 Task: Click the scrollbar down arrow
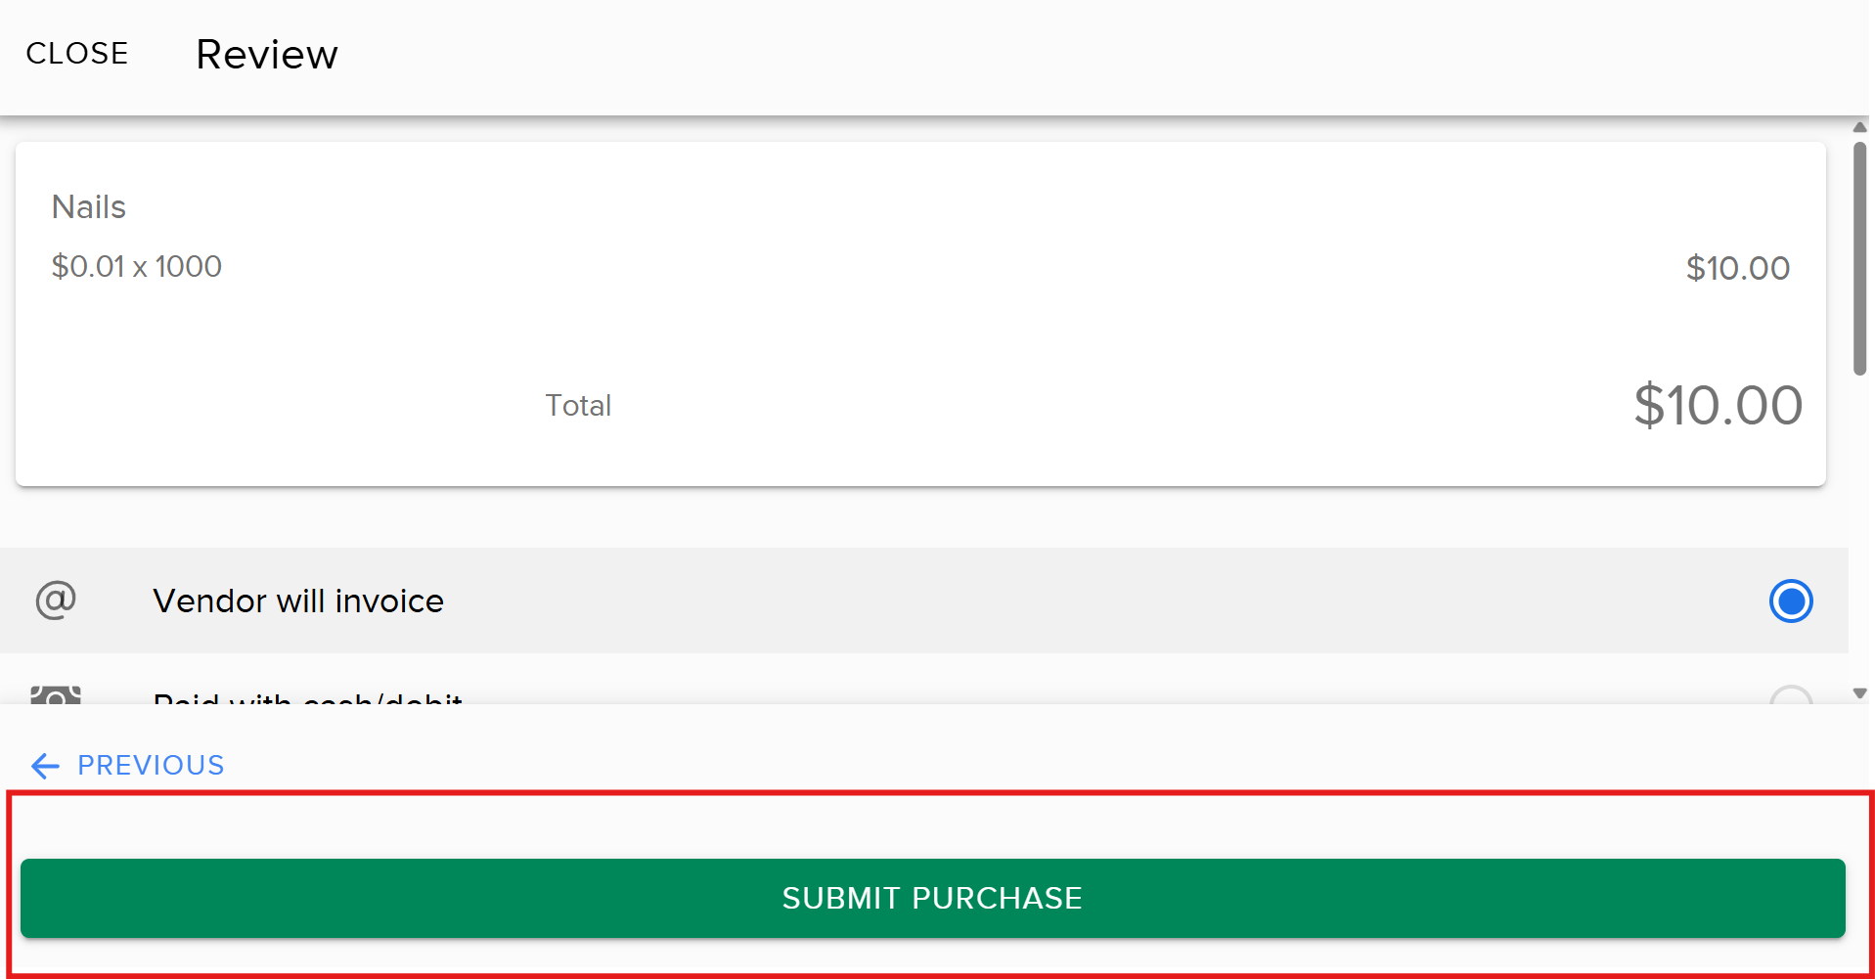[x=1858, y=691]
